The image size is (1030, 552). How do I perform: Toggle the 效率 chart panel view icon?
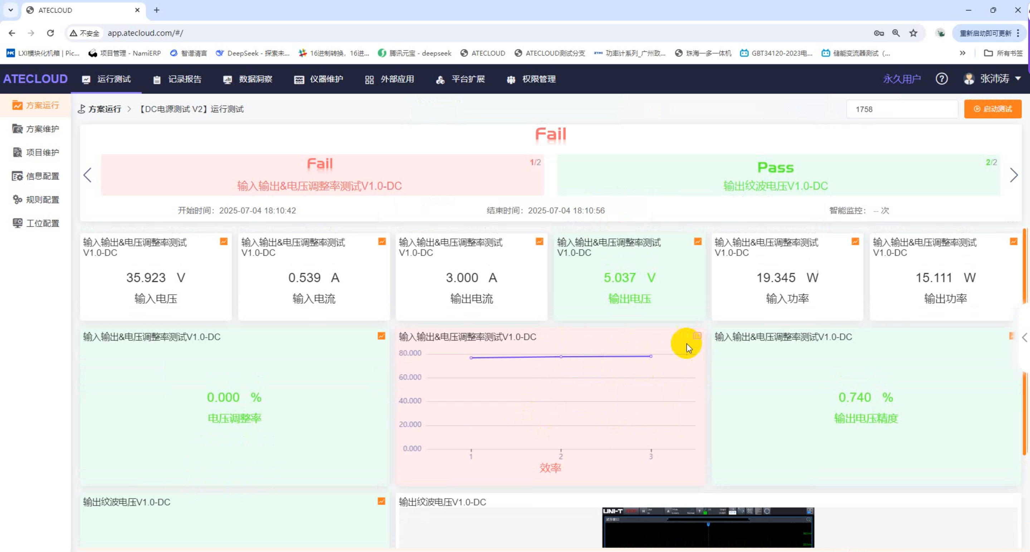pyautogui.click(x=697, y=336)
